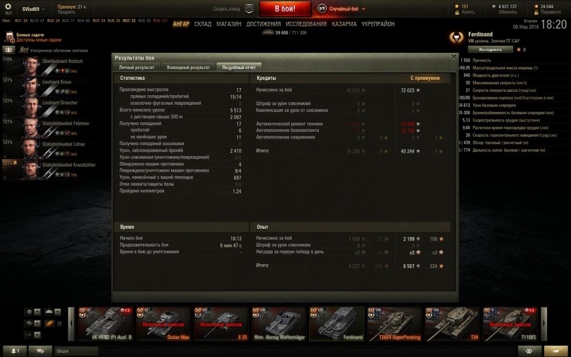Image resolution: width=571 pixels, height=357 pixels.
Task: Open the settings gear menu
Action: click(8, 7)
